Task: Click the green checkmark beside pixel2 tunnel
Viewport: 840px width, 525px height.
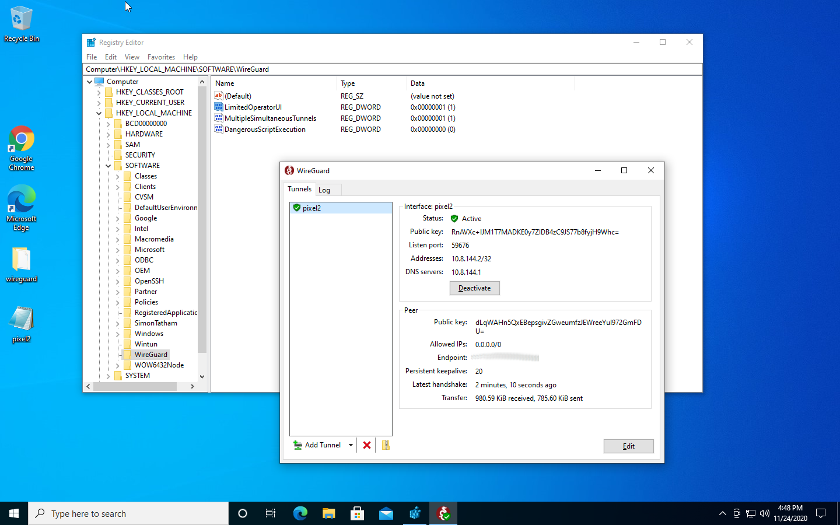Action: coord(297,208)
